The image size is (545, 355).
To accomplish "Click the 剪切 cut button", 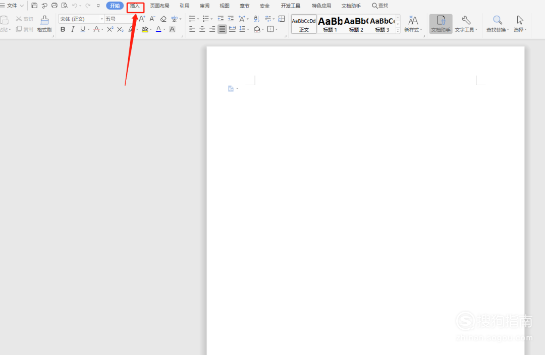I will pos(24,19).
